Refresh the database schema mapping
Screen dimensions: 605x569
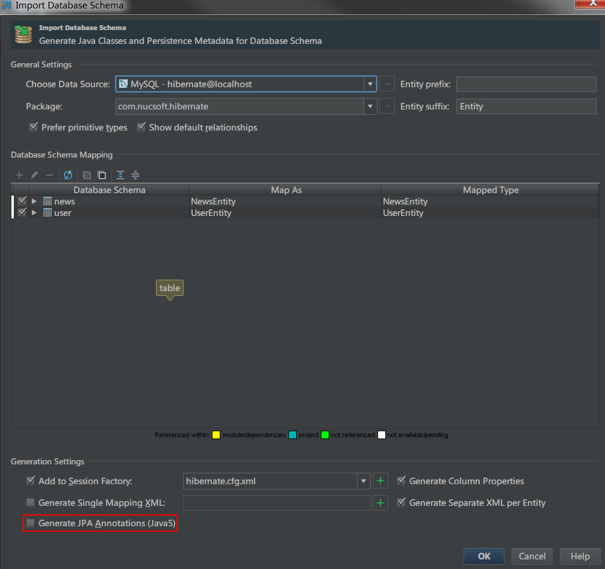click(68, 176)
